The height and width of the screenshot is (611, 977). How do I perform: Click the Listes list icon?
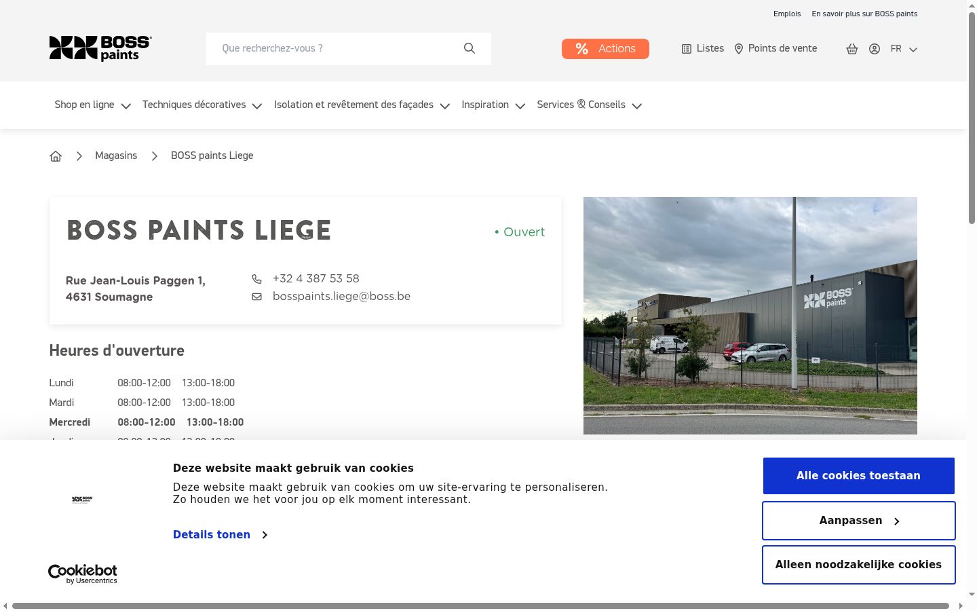pos(687,49)
